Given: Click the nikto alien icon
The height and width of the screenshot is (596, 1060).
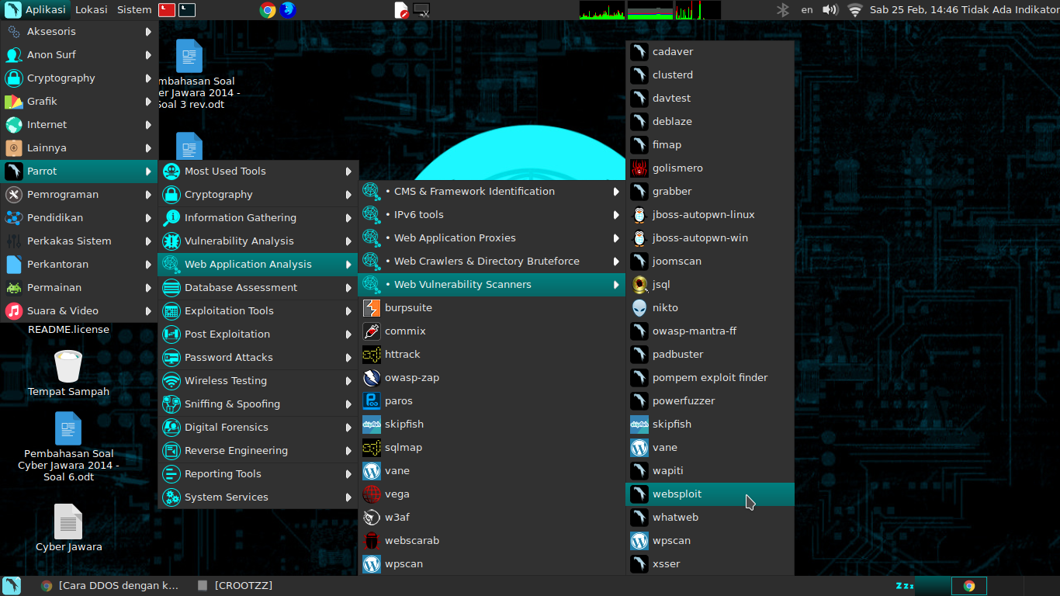Looking at the screenshot, I should coord(639,308).
